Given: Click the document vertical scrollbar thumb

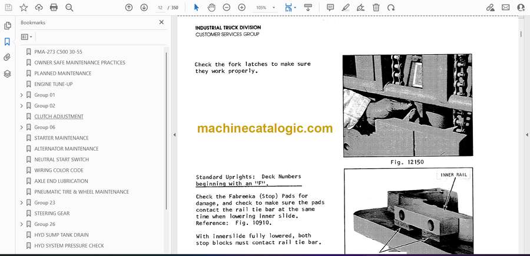Looking at the screenshot, I should click(x=521, y=34).
